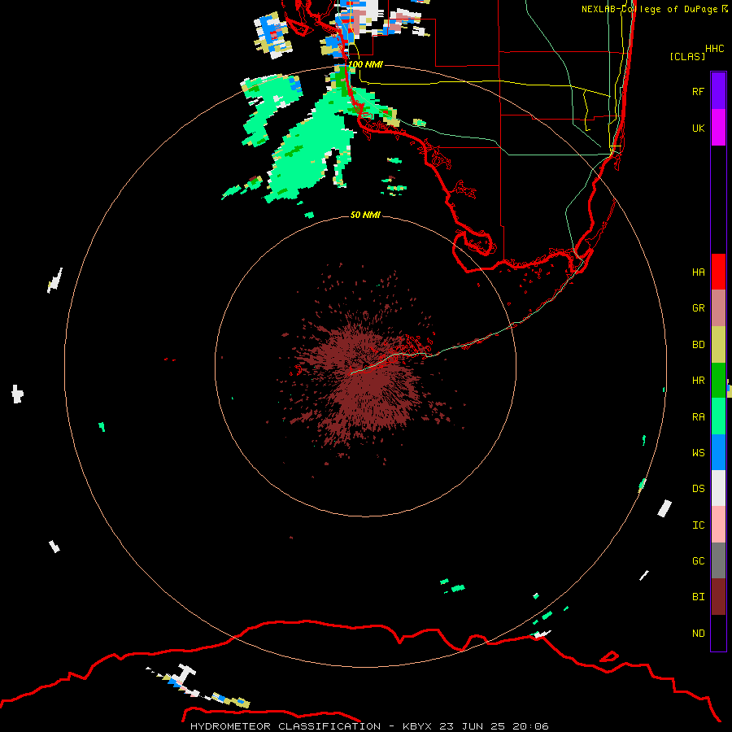Screen dimensions: 732x732
Task: Click the WS blue legend swatch
Action: 718,452
